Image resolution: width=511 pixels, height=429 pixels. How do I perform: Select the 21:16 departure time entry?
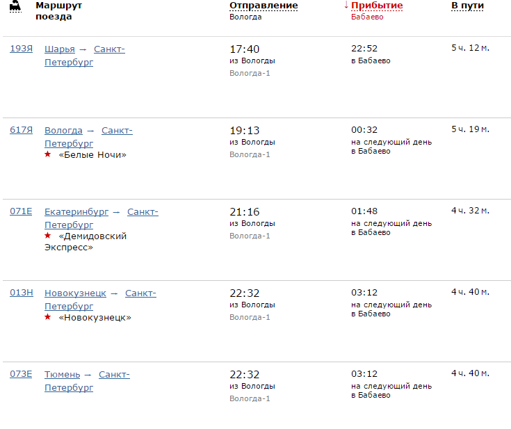point(245,212)
